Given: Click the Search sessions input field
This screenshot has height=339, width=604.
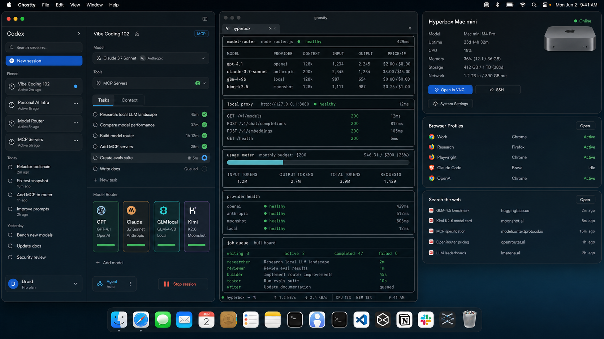Looking at the screenshot, I should (x=44, y=48).
